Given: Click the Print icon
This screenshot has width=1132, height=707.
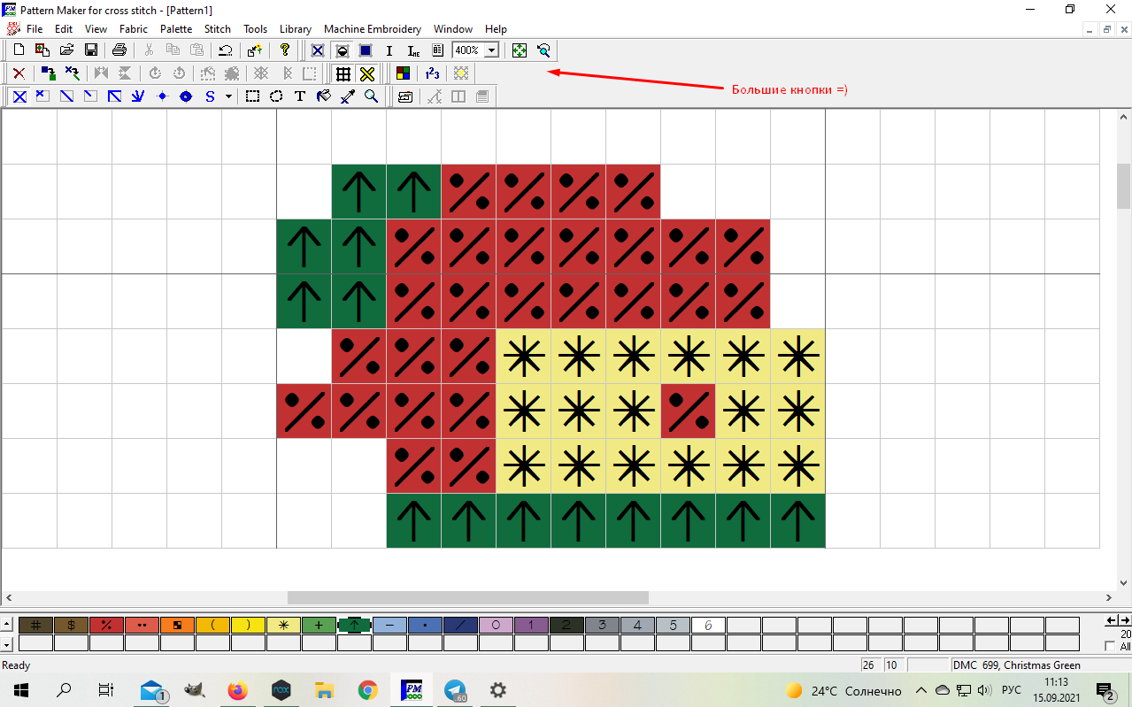Looking at the screenshot, I should pyautogui.click(x=119, y=50).
